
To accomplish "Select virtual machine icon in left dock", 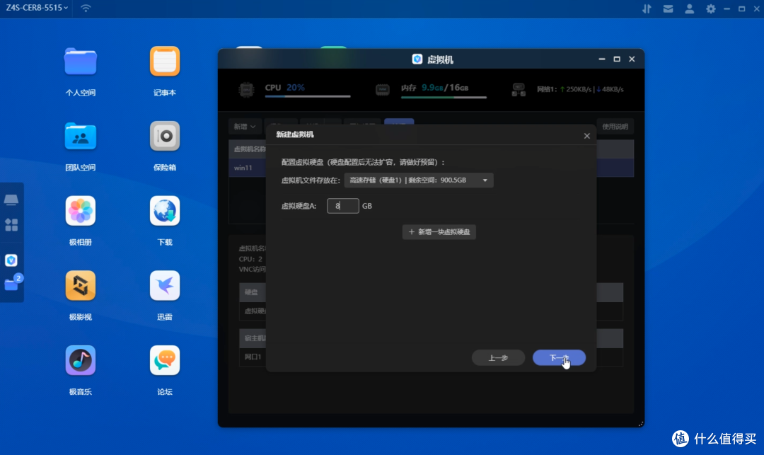I will 11,260.
